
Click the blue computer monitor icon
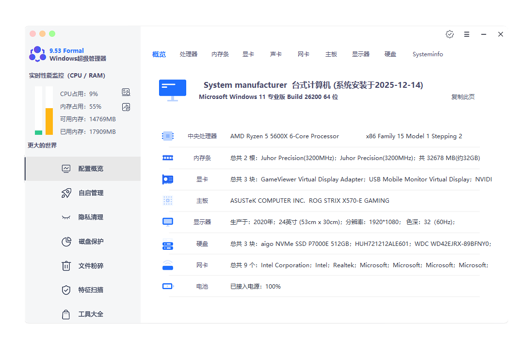coord(172,90)
